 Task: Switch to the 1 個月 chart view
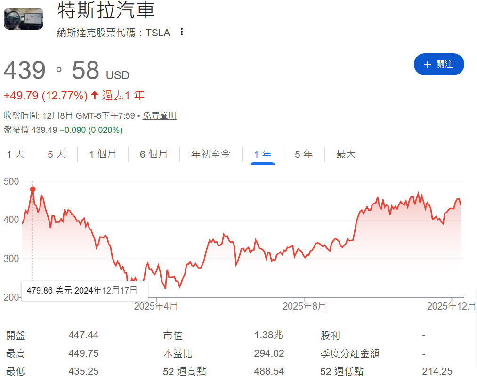[102, 154]
